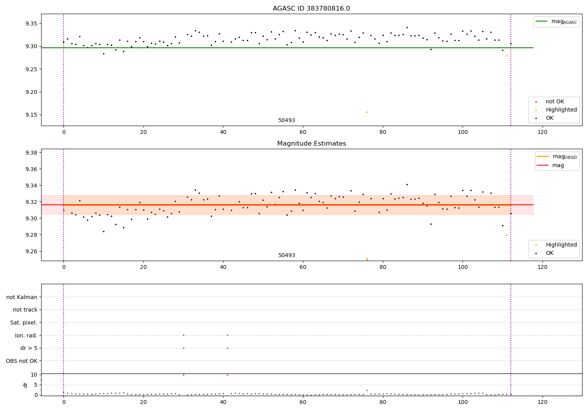588x411 pixels.
Task: Click the 'Ion. rad.' row label
Action: [26, 335]
